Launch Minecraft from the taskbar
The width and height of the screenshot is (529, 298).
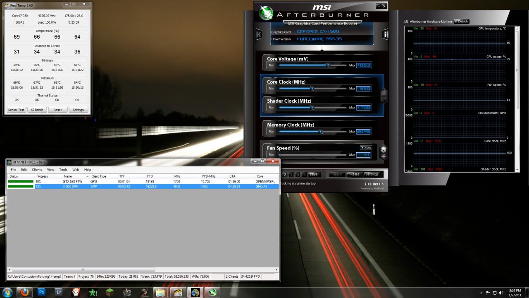click(110, 293)
